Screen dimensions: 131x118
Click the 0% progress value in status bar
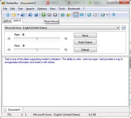pos(9,115)
